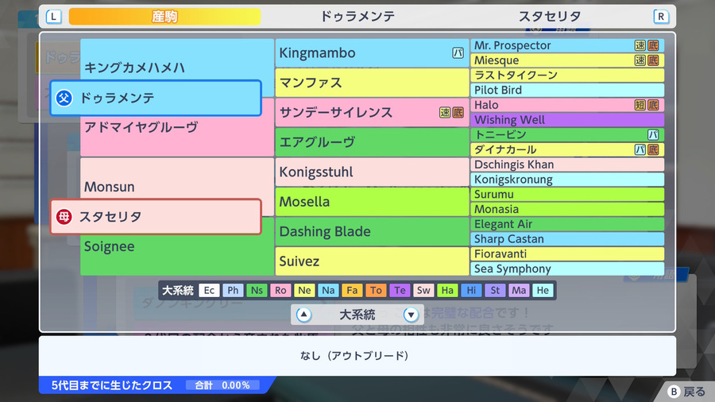Click the なし（アウトブリード）cross result text

354,355
